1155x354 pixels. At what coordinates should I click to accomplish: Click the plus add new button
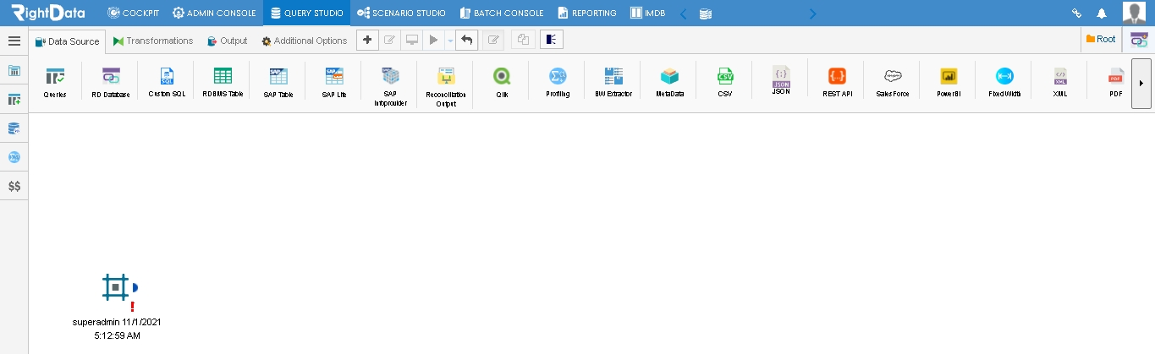coord(367,40)
